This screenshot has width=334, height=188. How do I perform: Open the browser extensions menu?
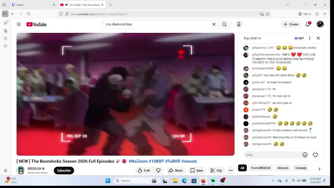coord(317,14)
